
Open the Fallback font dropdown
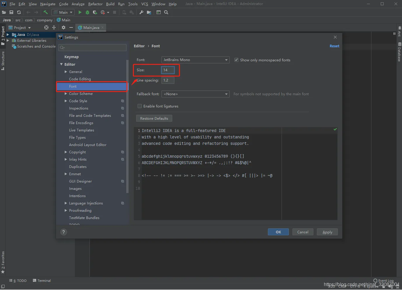click(x=195, y=94)
